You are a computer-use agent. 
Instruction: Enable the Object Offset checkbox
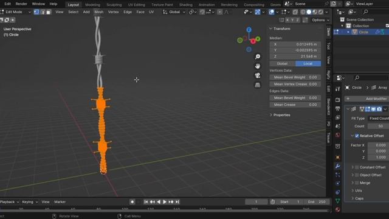tap(357, 175)
